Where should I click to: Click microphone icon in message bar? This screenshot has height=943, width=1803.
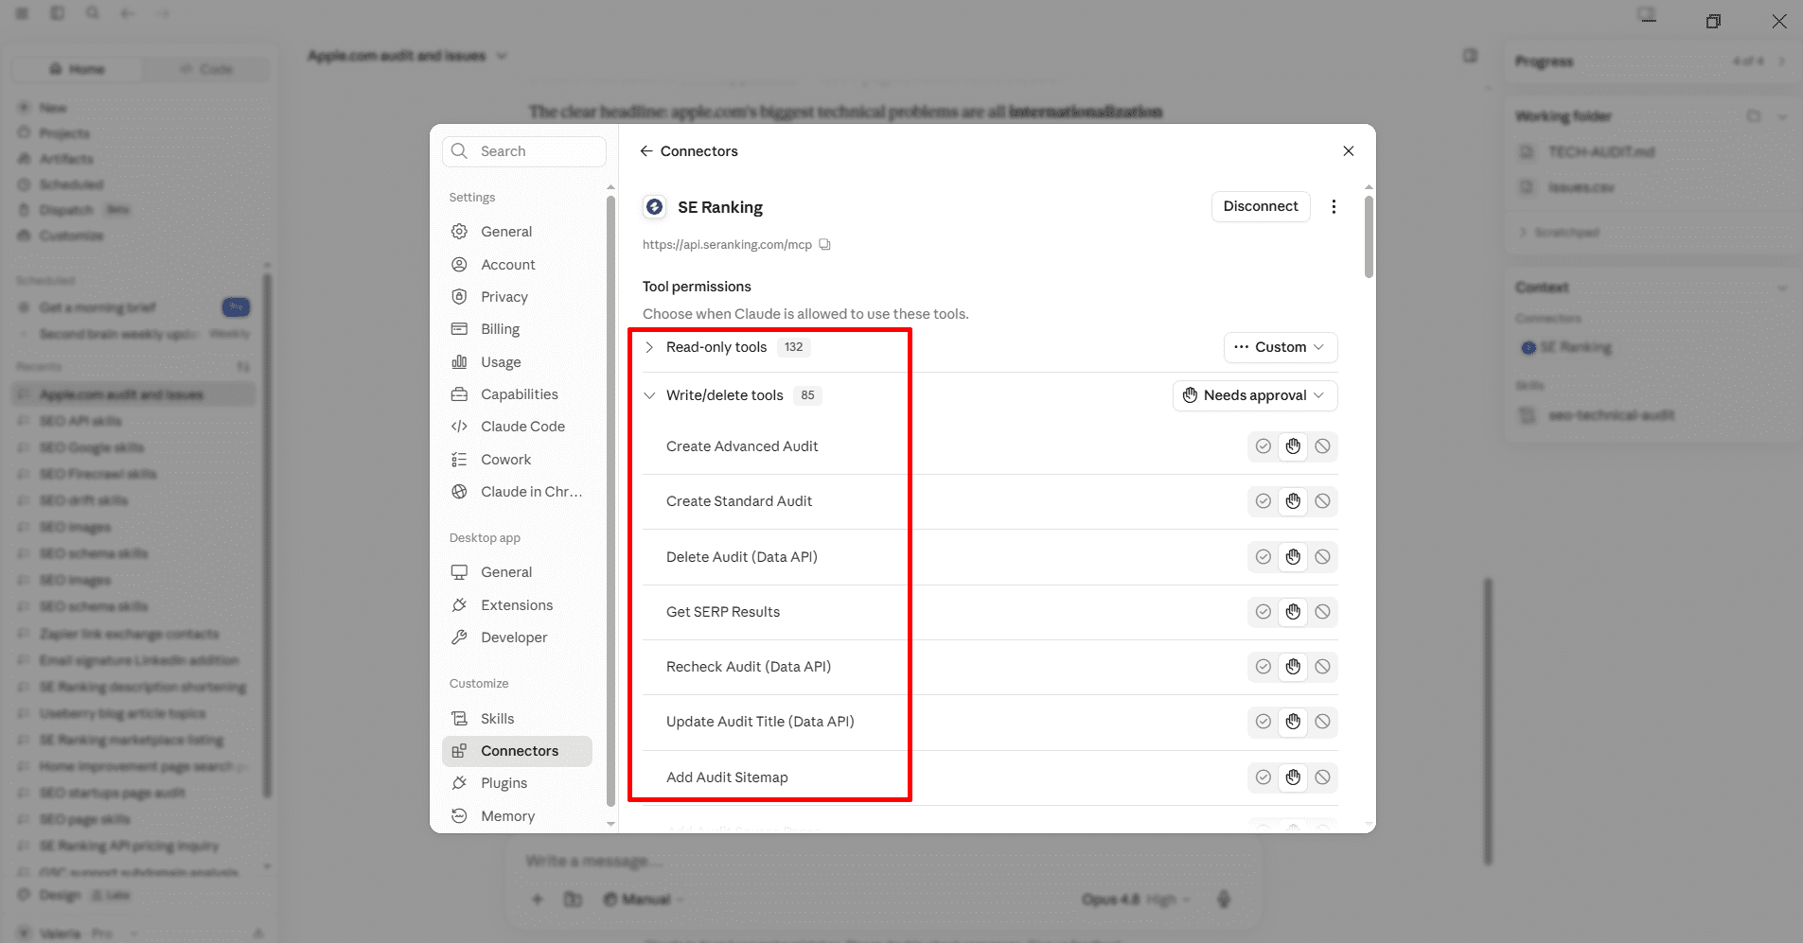pyautogui.click(x=1224, y=899)
